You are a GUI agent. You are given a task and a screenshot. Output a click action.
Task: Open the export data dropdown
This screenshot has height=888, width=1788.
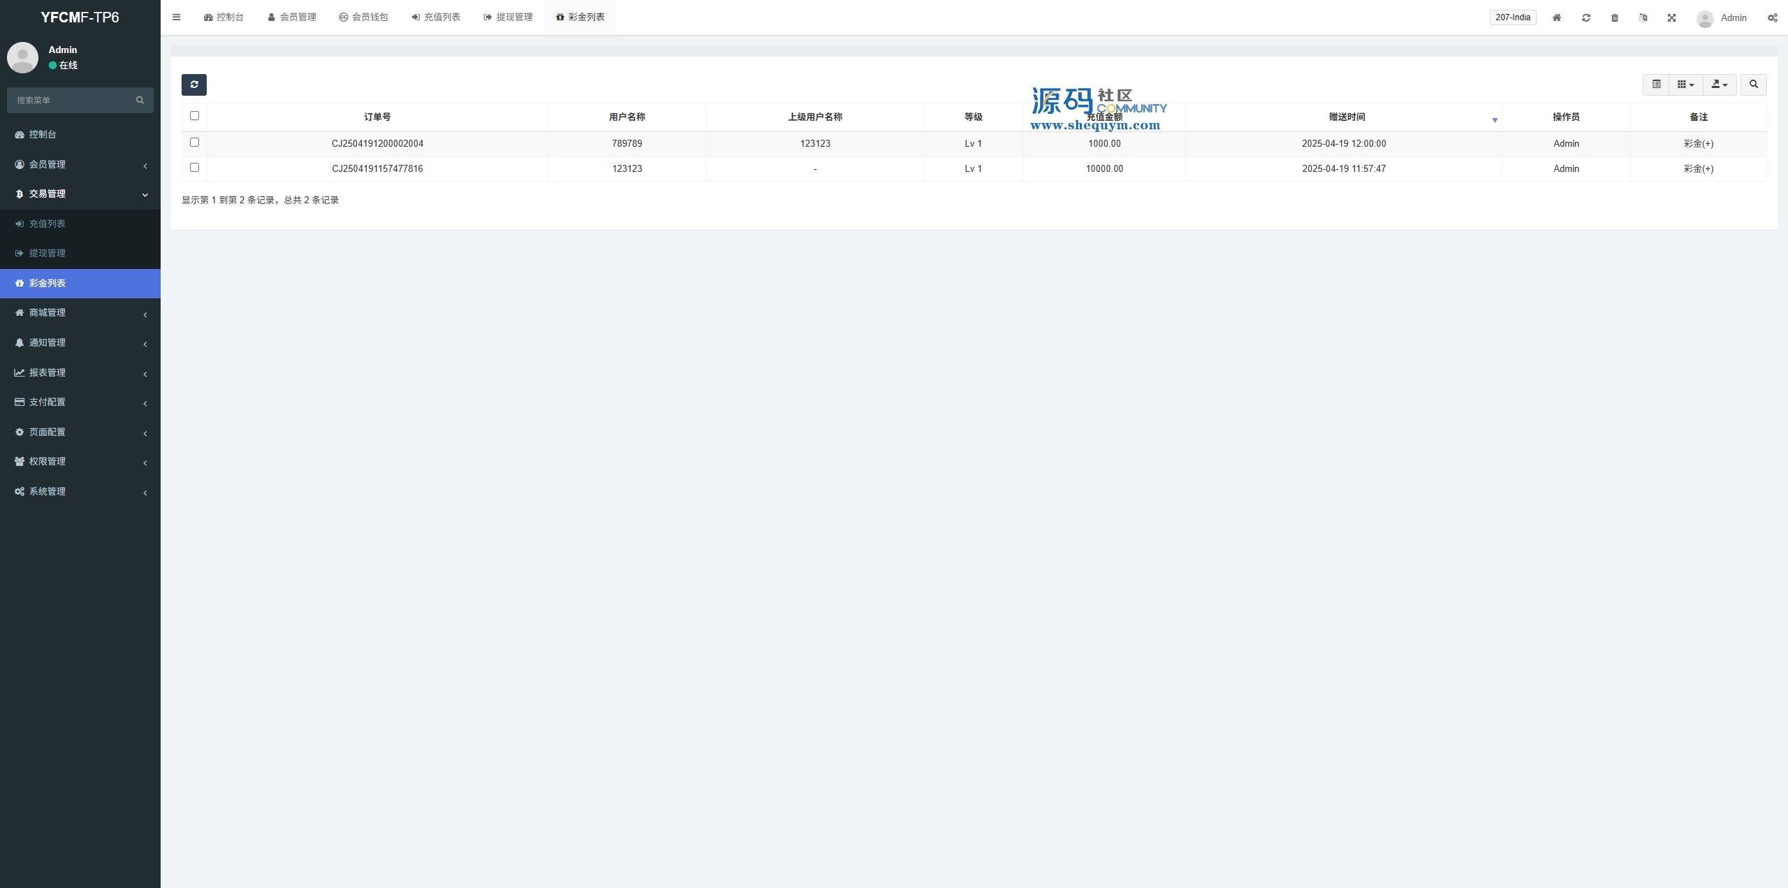click(1719, 85)
